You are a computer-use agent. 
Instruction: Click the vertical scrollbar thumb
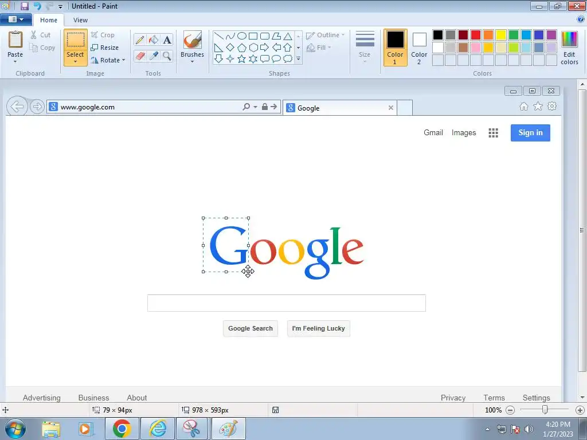click(x=582, y=230)
